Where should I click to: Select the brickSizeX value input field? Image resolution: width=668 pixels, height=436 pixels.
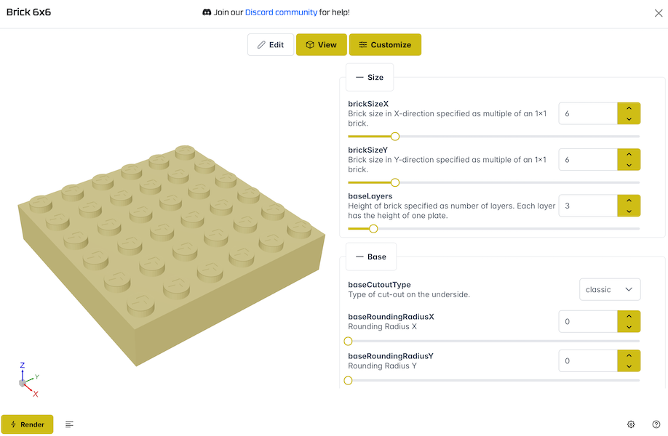[x=587, y=113]
